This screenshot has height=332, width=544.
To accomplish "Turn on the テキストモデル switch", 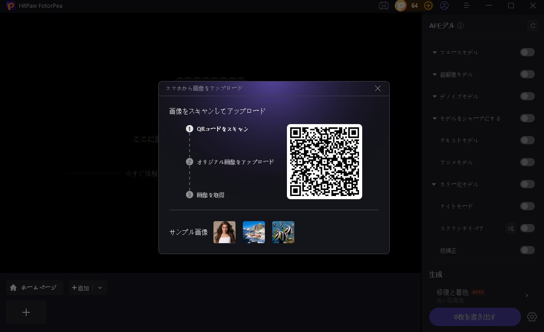I will [527, 140].
